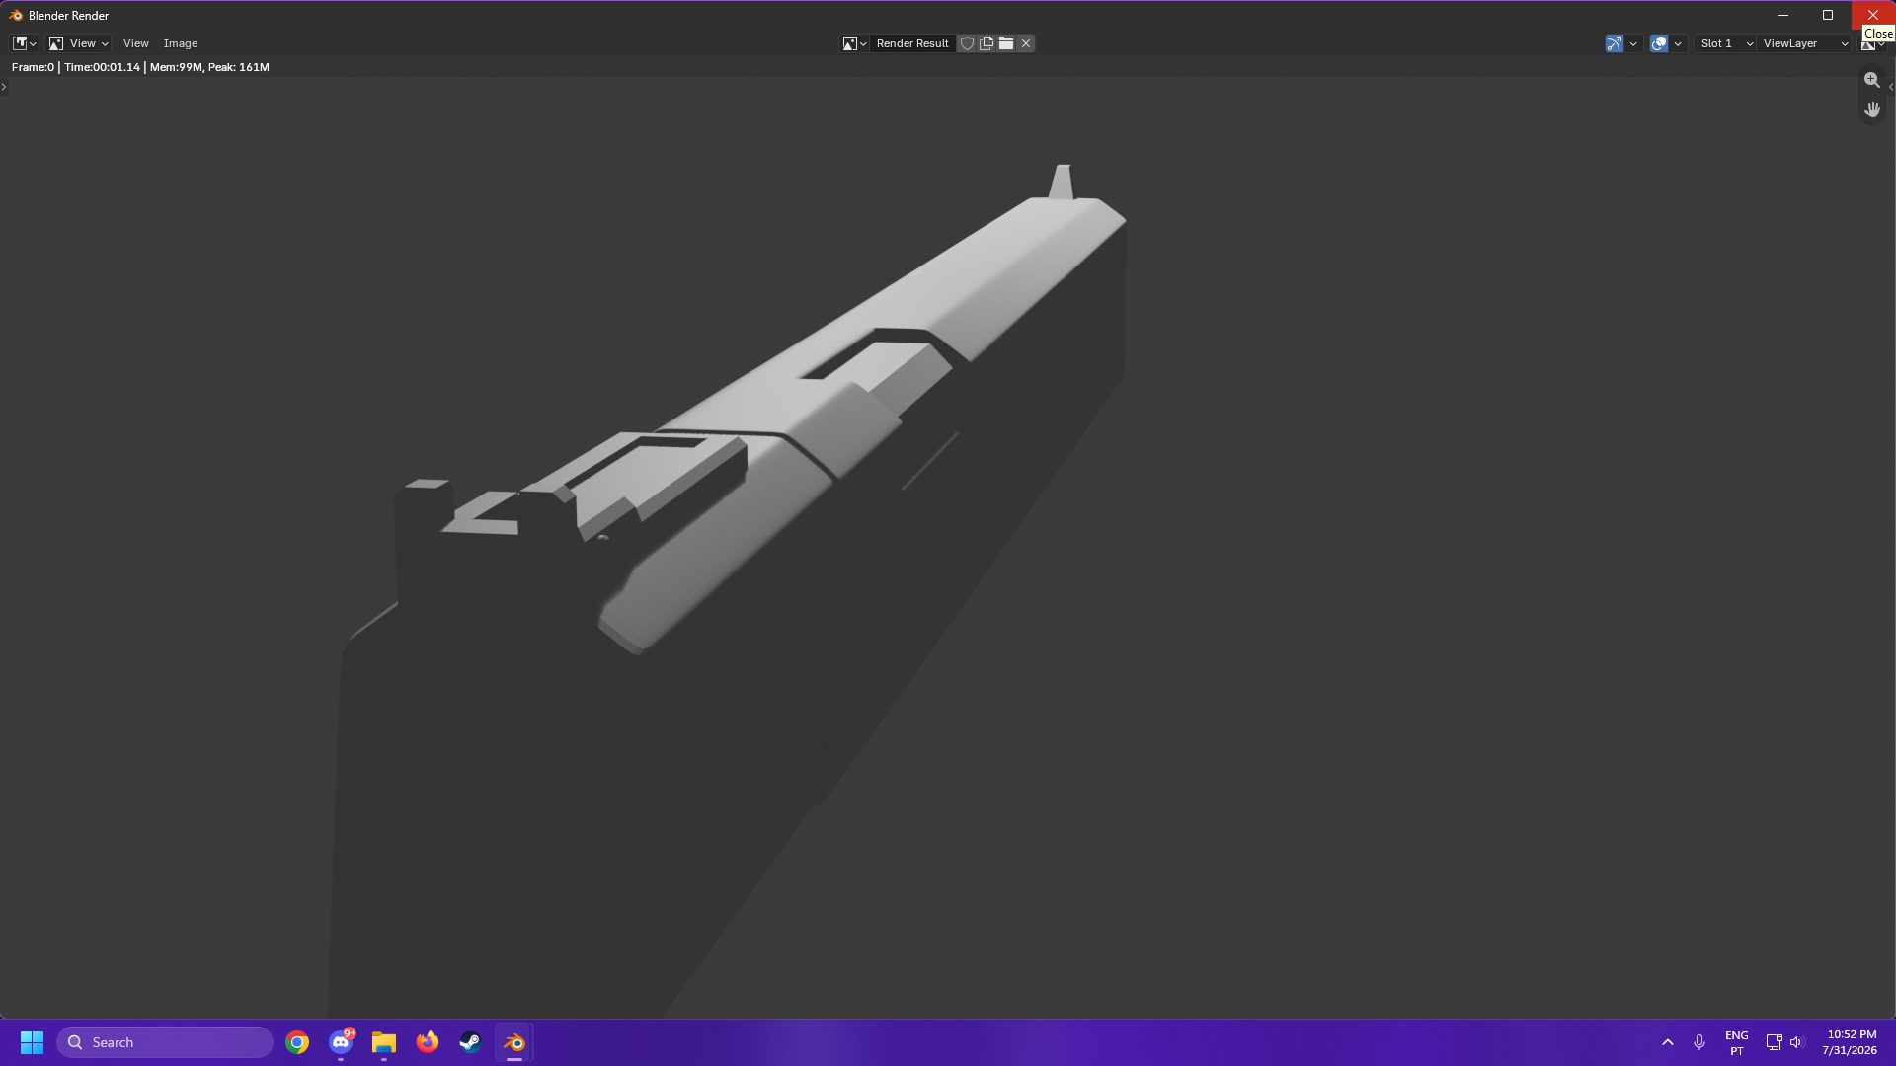Click the microphone tray icon
Screen dimensions: 1896x1066
click(x=1699, y=1042)
